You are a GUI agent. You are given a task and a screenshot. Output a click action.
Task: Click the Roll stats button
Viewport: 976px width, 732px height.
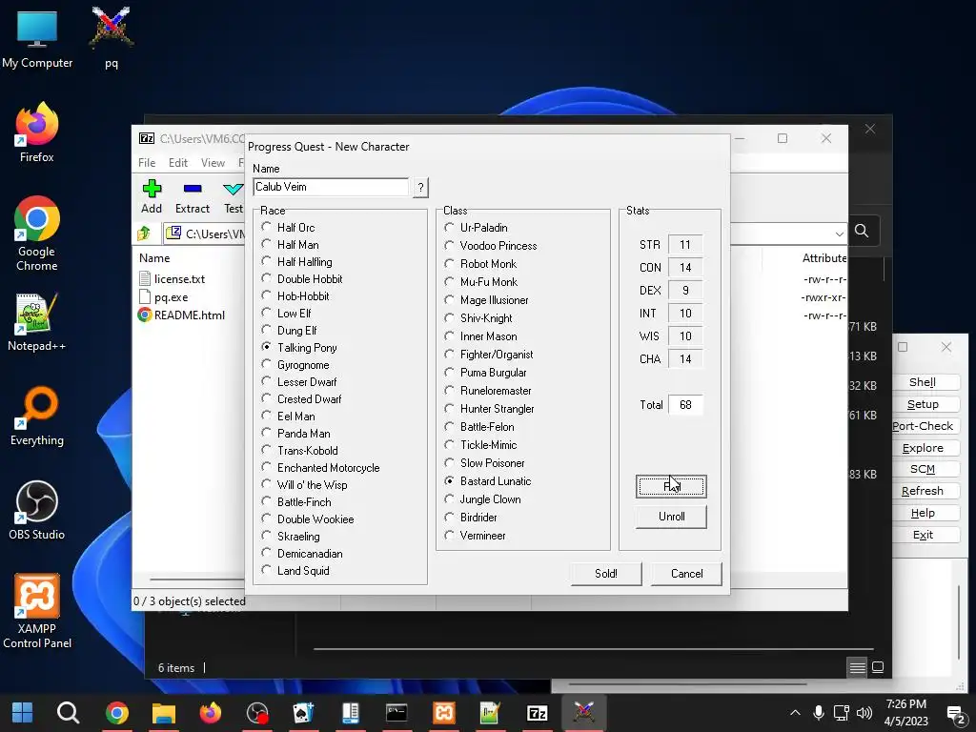tap(671, 486)
